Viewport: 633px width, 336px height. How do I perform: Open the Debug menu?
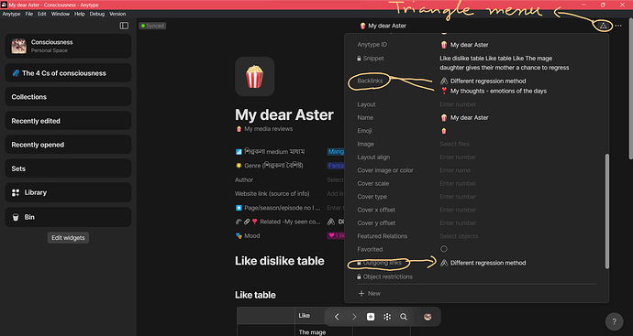tap(97, 14)
